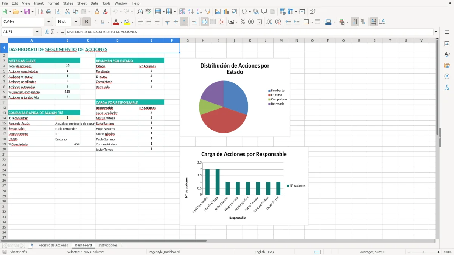The image size is (454, 255).
Task: Apply the AutoFilter
Action: (208, 12)
